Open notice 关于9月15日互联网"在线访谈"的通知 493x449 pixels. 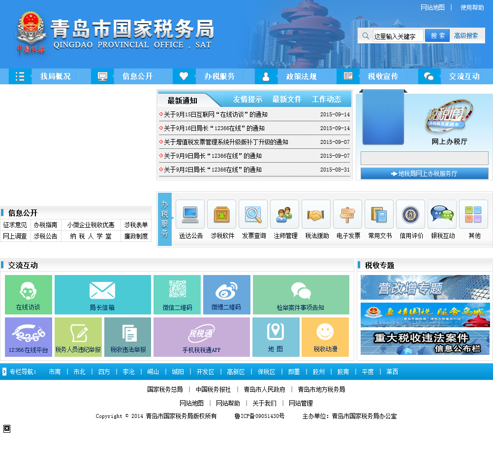[216, 115]
